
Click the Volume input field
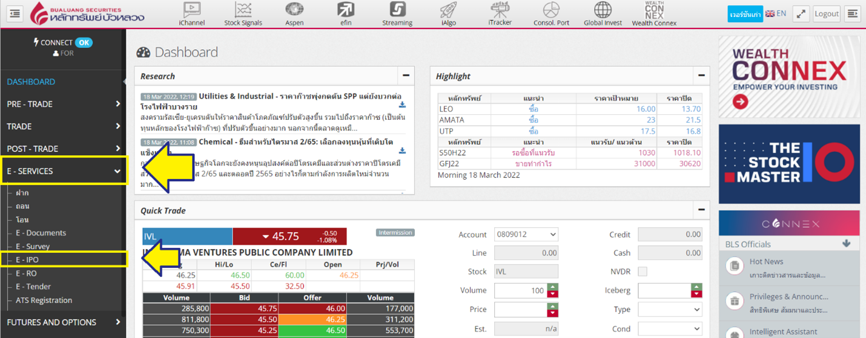[x=521, y=291]
